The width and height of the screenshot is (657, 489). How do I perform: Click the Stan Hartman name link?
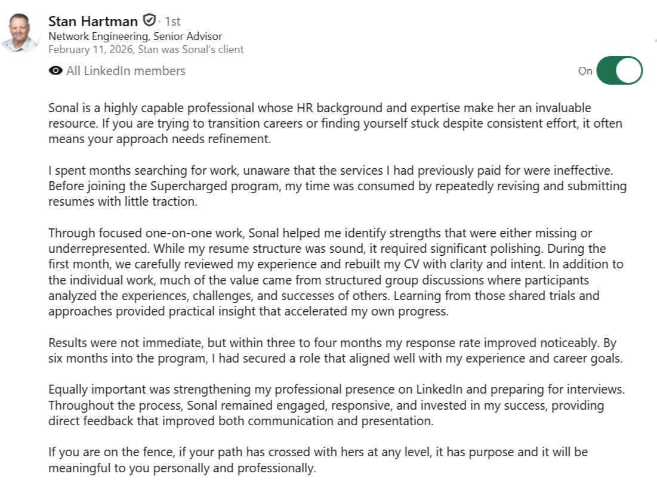click(x=93, y=21)
